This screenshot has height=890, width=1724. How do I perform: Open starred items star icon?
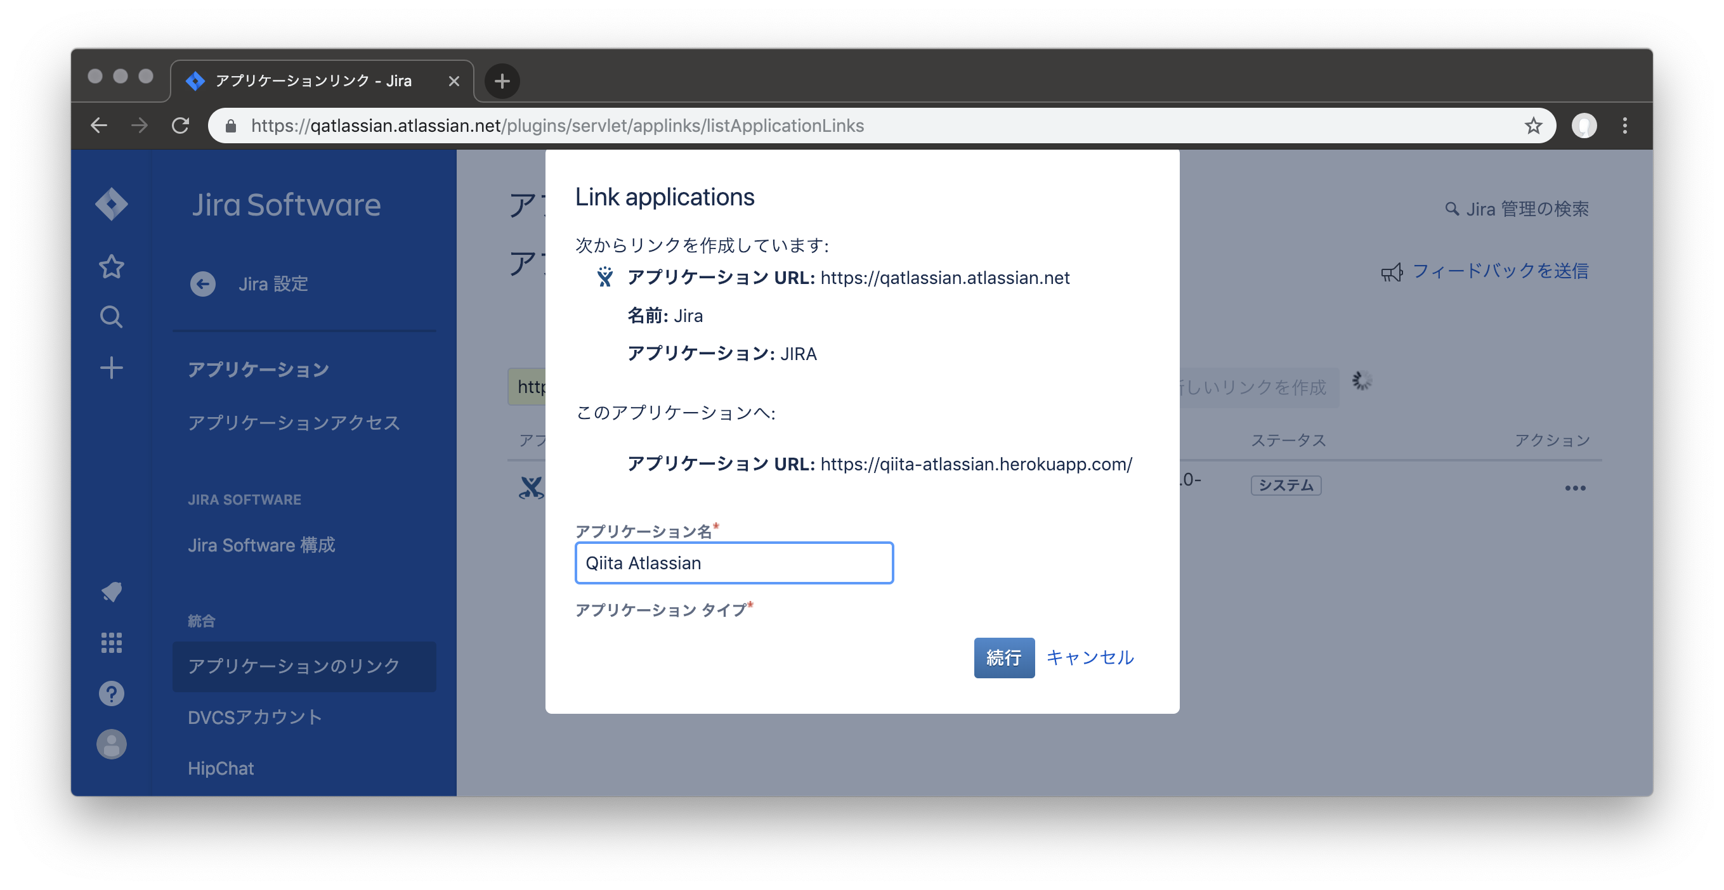pos(111,266)
